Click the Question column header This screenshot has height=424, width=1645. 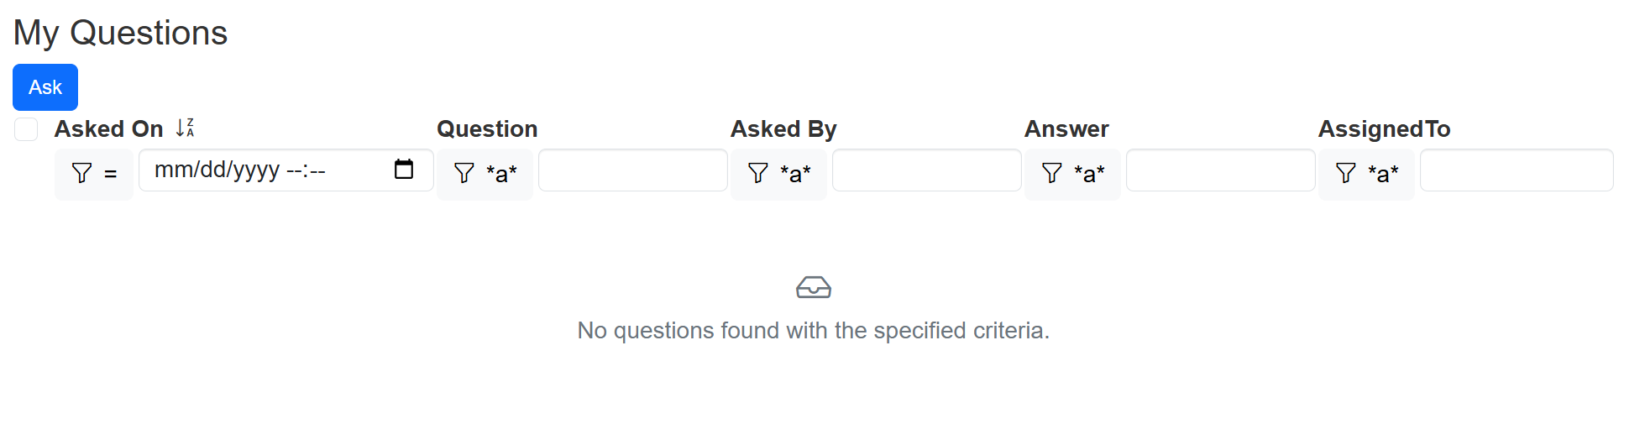[x=487, y=129]
